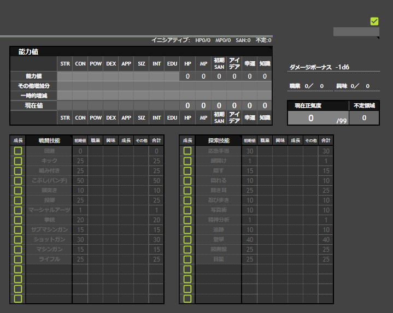Tick the growth checkbox for マーシャルアーツ
Viewport: 393px width, 313px height.
click(x=18, y=210)
